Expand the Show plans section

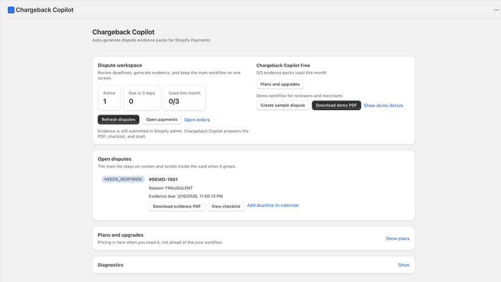pyautogui.click(x=398, y=238)
